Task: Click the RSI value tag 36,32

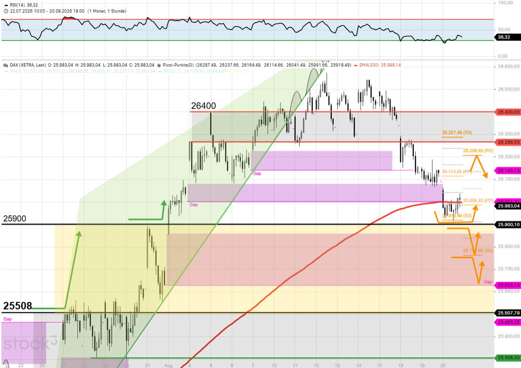Action: click(x=507, y=37)
